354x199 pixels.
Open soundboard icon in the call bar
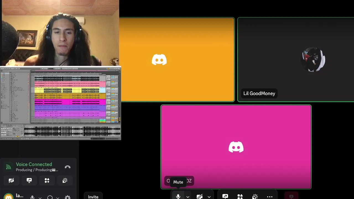click(255, 196)
